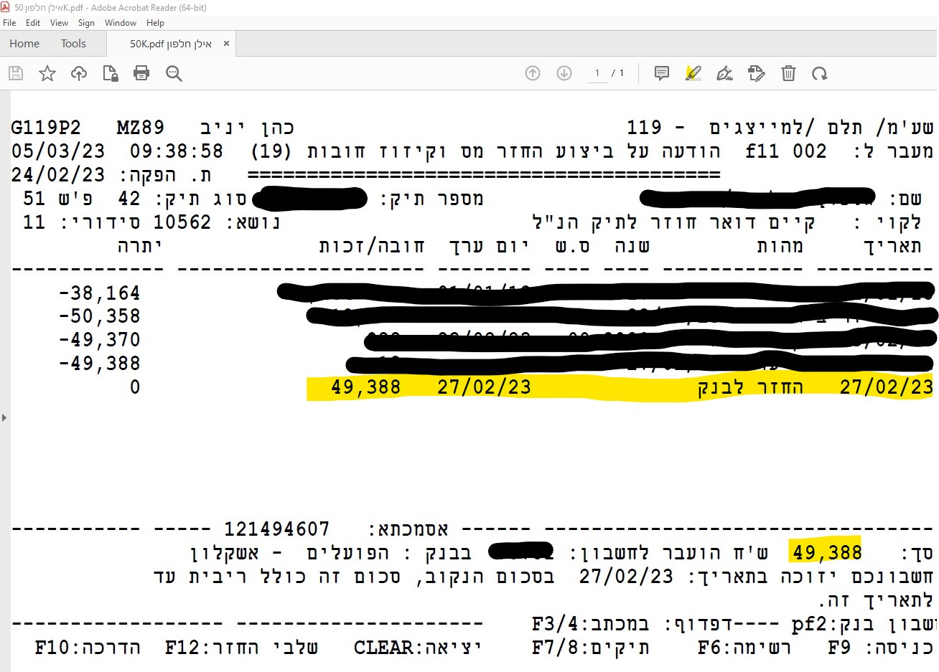The height and width of the screenshot is (672, 939).
Task: Click the Save file icon
Action: pyautogui.click(x=15, y=73)
